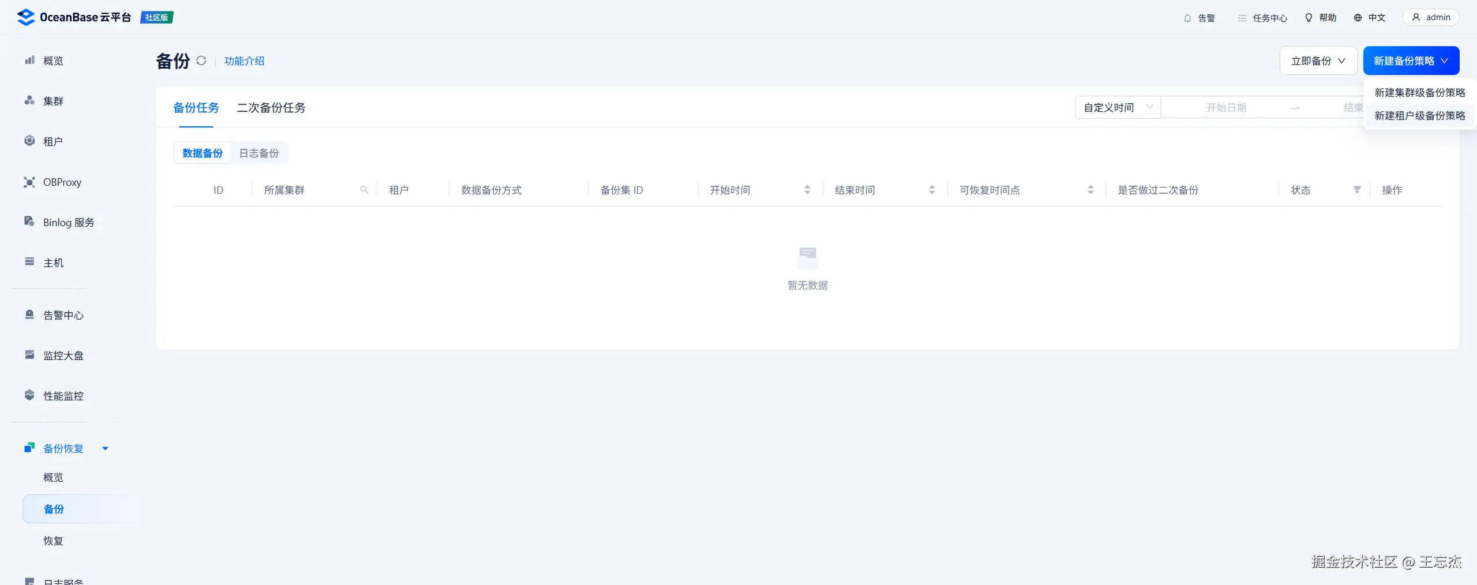Click the 暂无数据 empty placeholder text
This screenshot has width=1477, height=585.
click(x=807, y=285)
